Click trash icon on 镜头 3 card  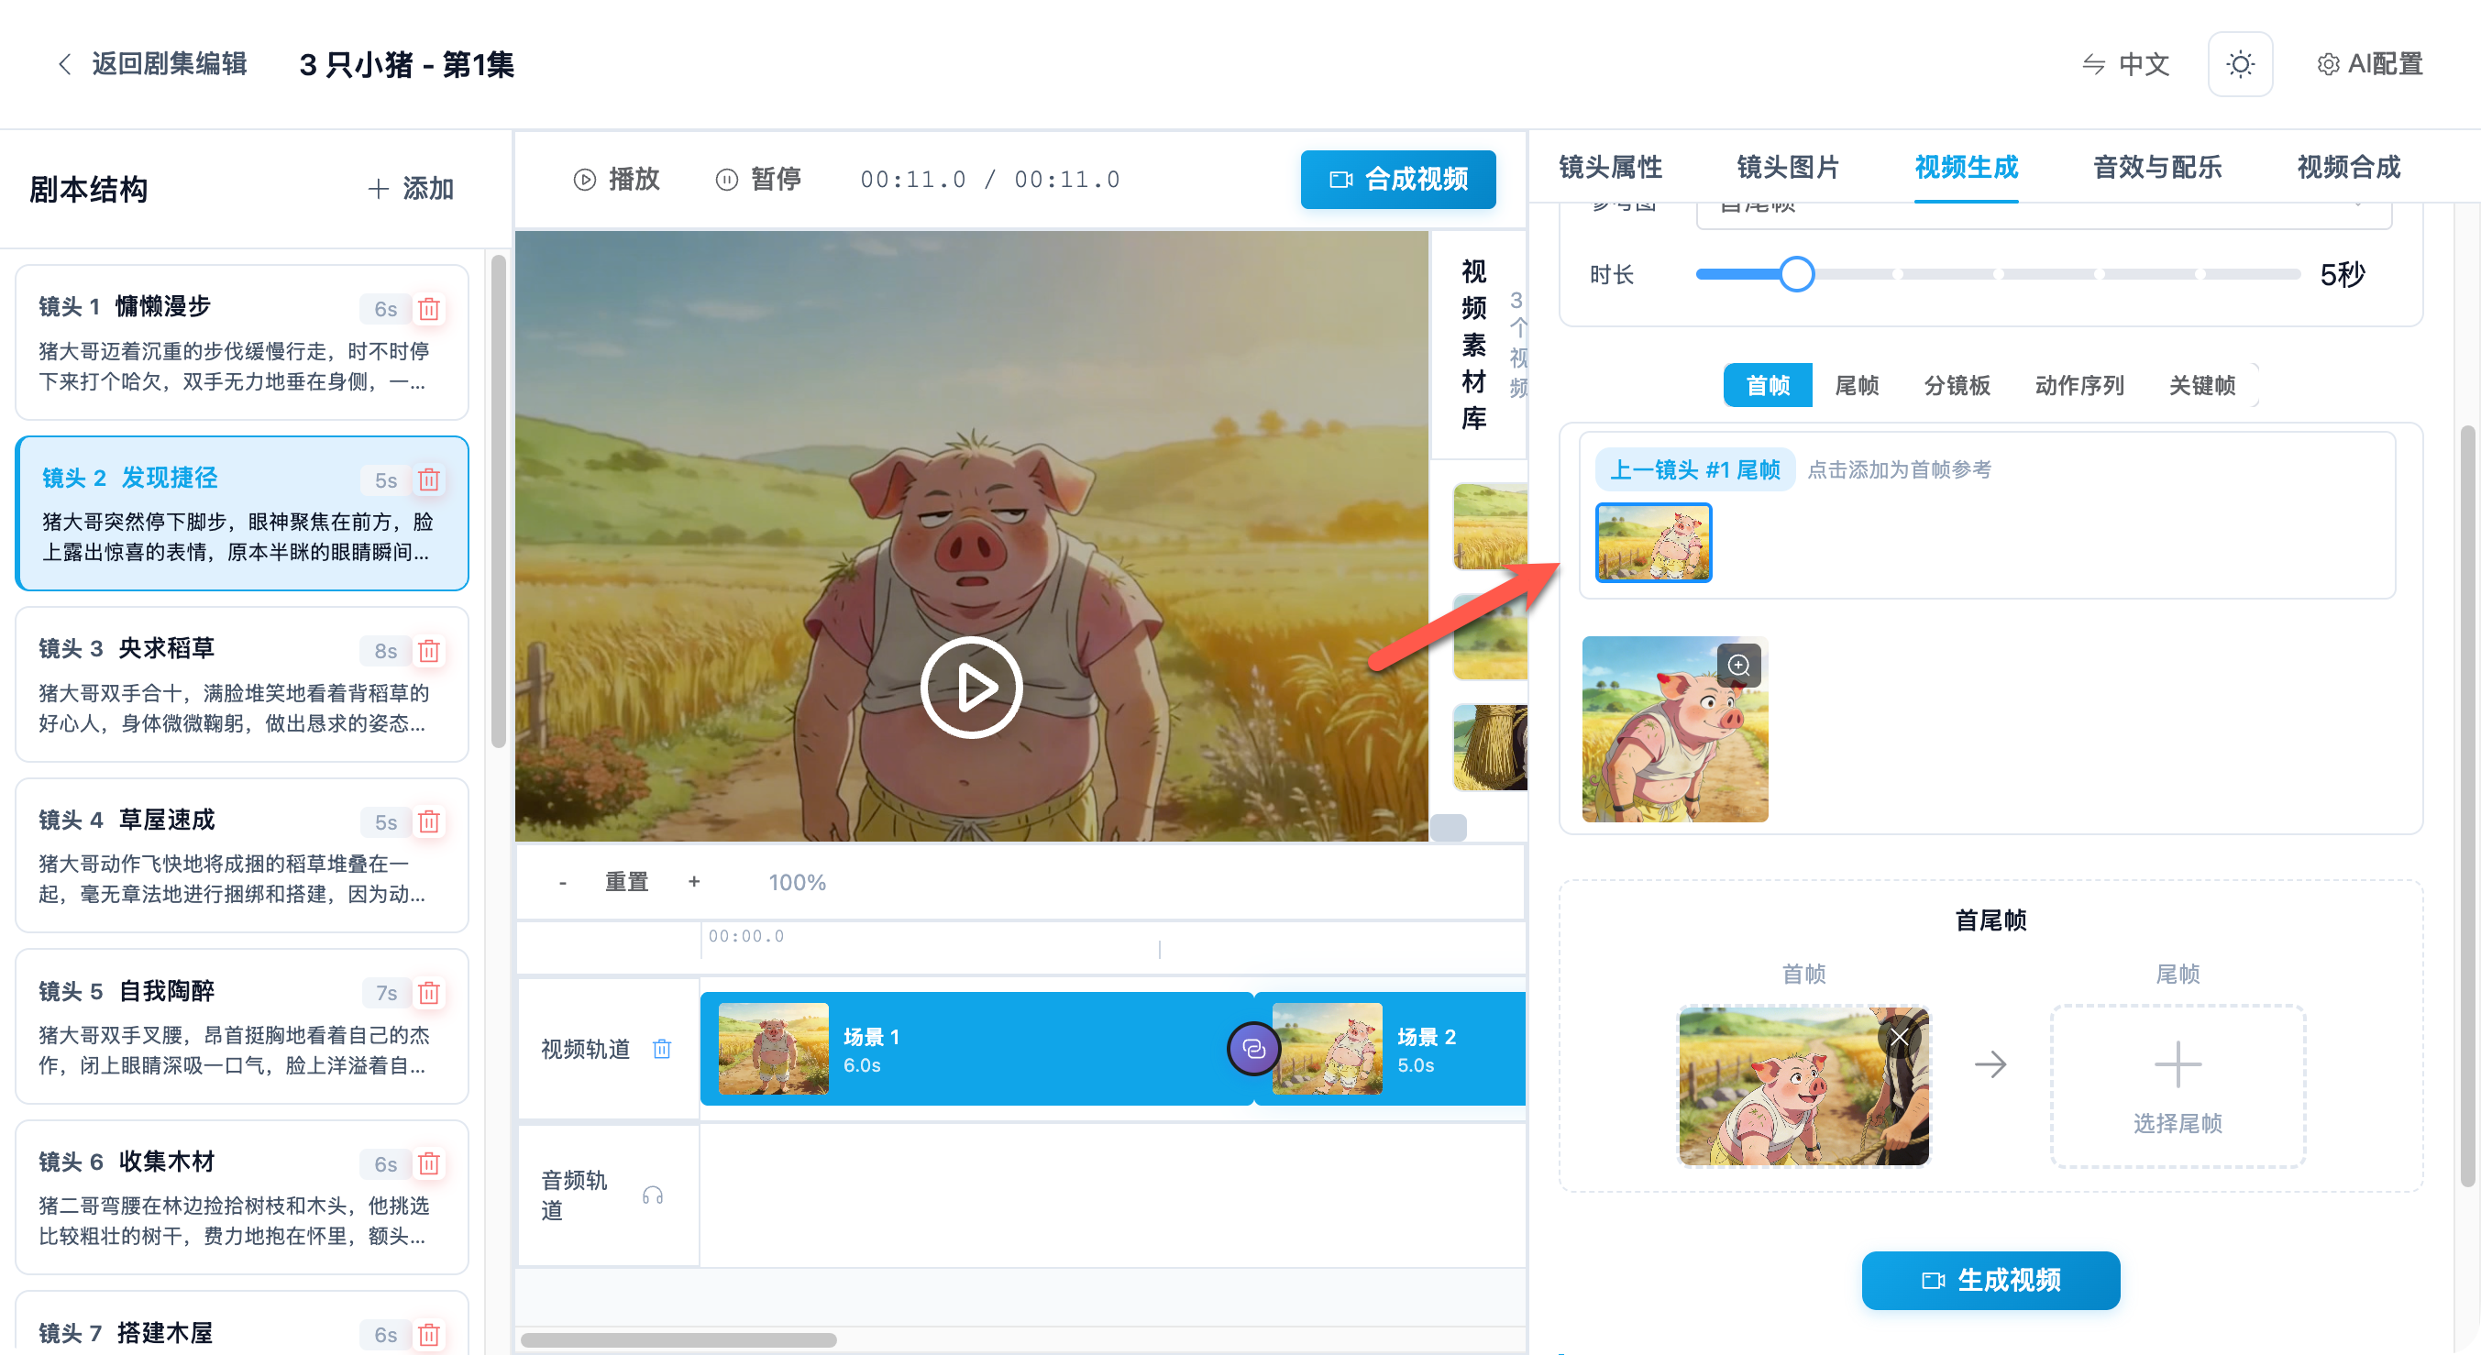[x=430, y=651]
